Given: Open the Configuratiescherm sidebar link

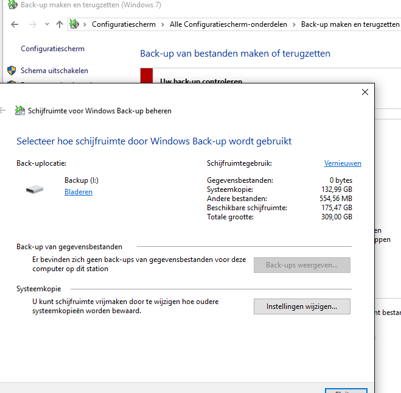Looking at the screenshot, I should tap(52, 49).
